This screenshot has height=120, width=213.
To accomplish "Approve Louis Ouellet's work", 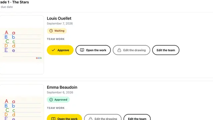I will (x=60, y=50).
